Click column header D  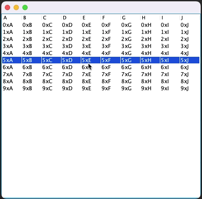pos(71,18)
